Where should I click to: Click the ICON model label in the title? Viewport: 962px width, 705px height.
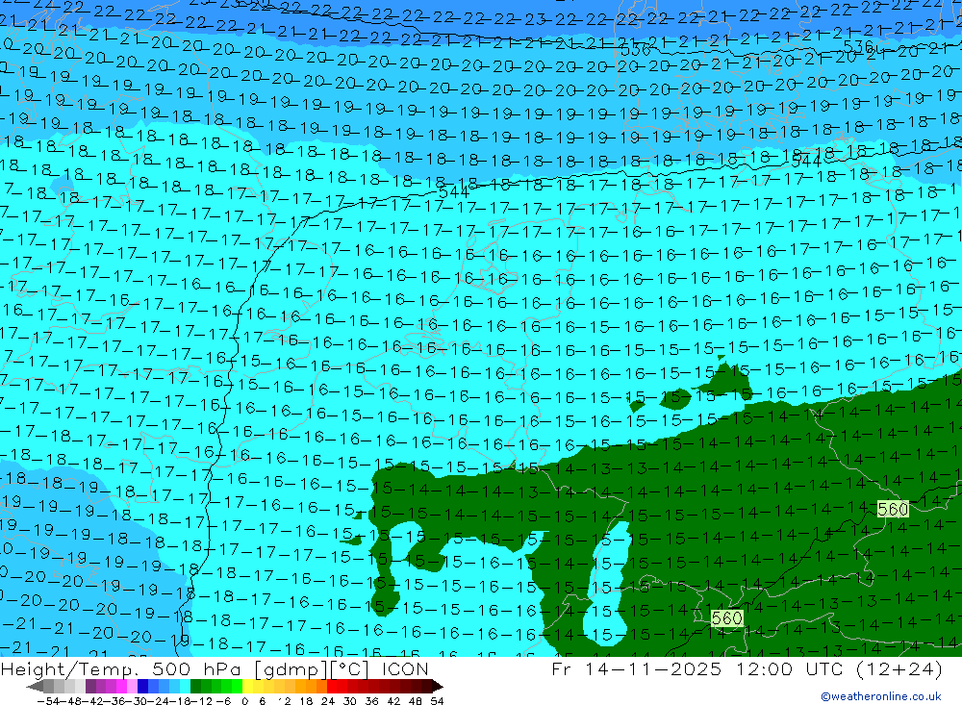click(x=405, y=668)
